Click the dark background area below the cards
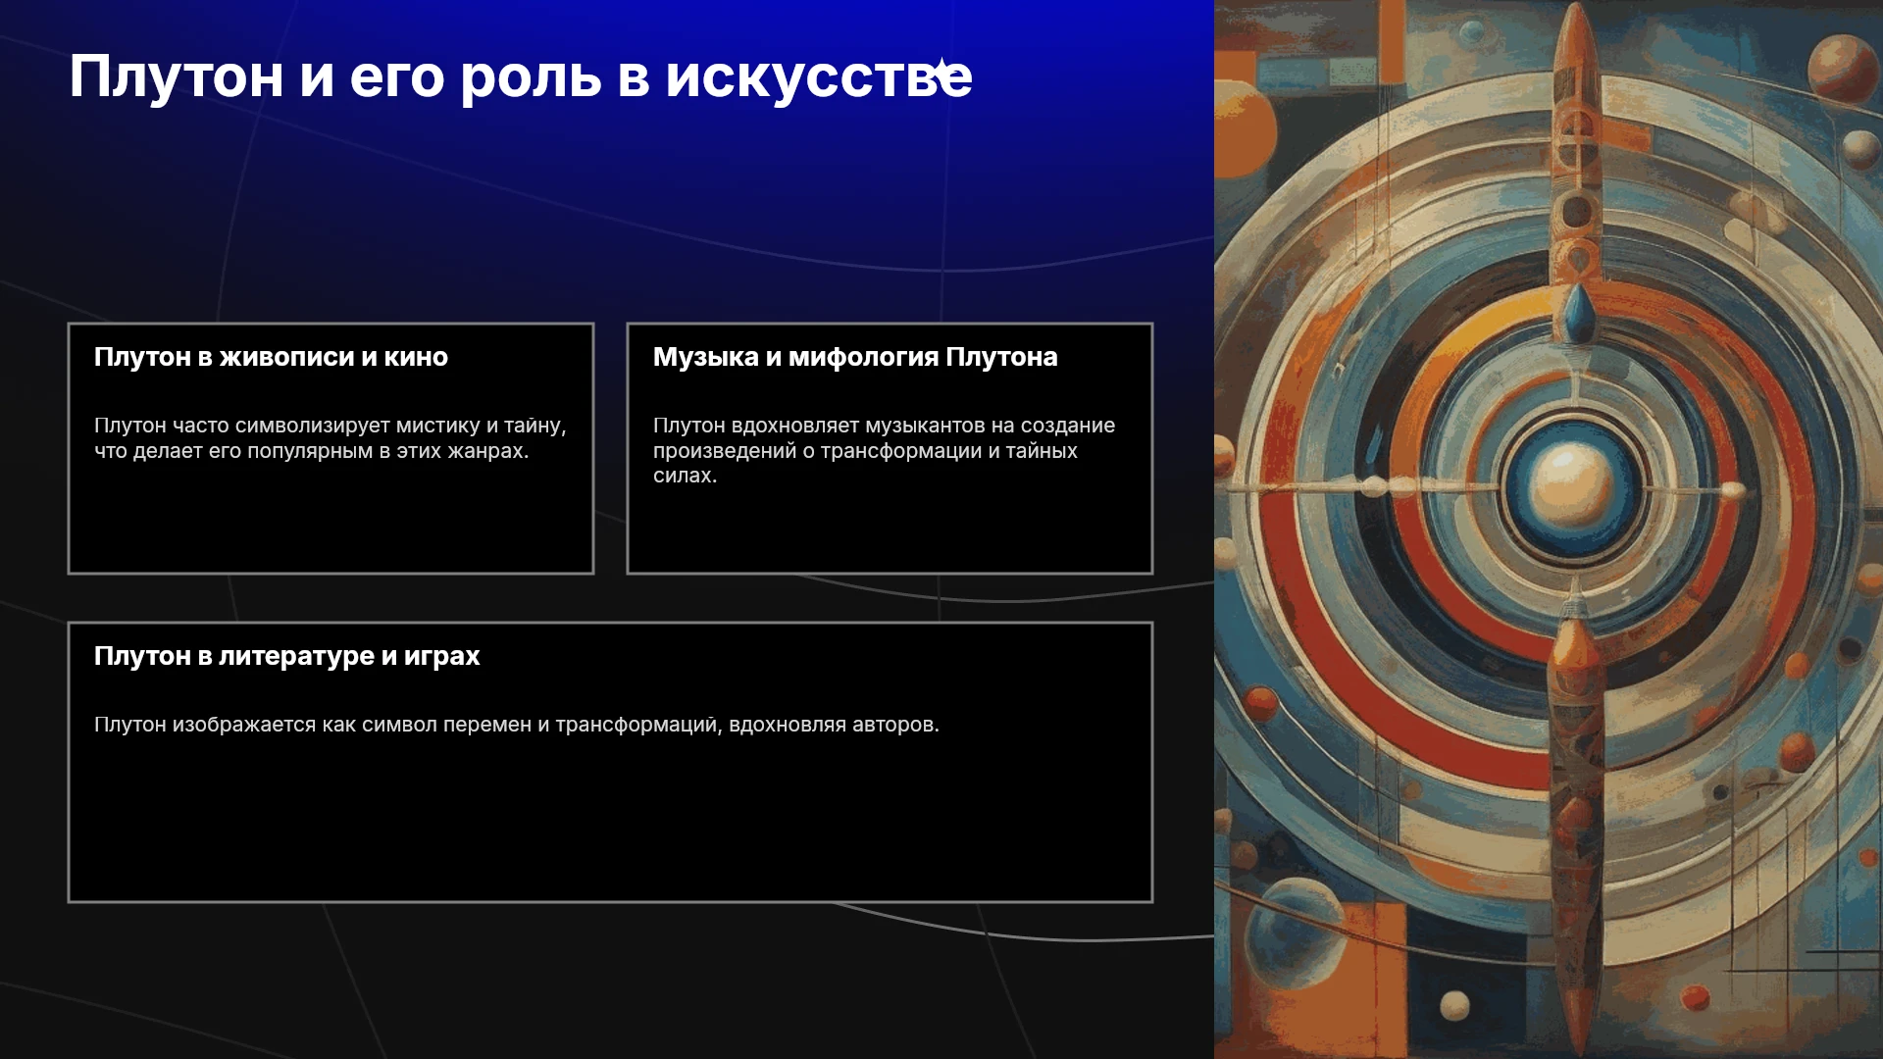 (x=608, y=981)
